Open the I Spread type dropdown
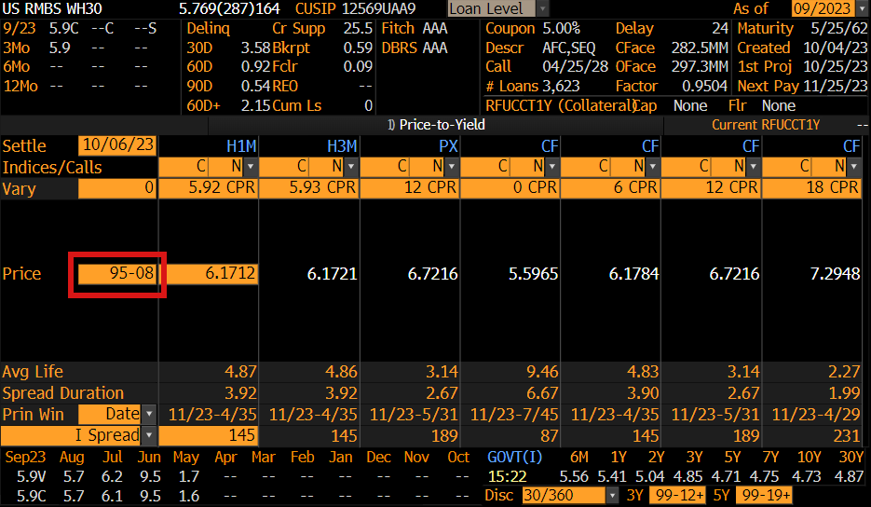The height and width of the screenshot is (507, 871). click(x=149, y=435)
